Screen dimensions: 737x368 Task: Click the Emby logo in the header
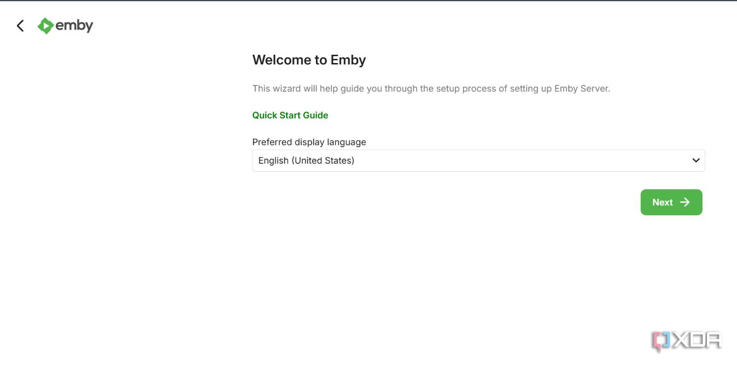(x=65, y=26)
